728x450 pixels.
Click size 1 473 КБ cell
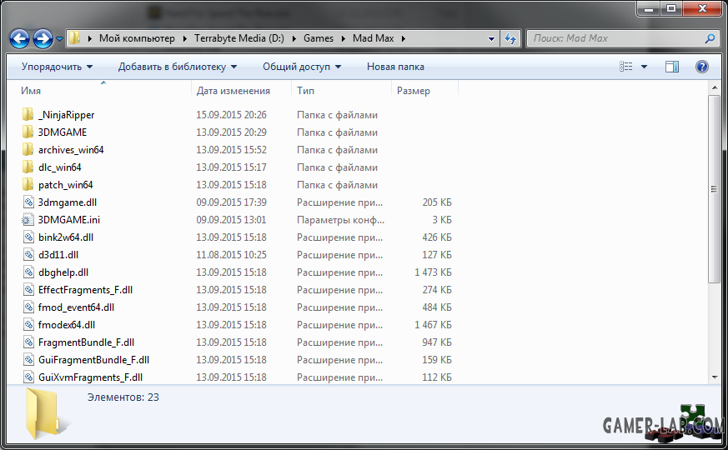433,272
